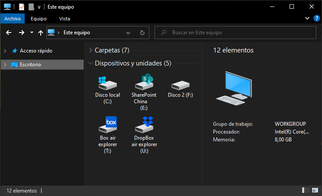Click the 8,00 GB memory value

coord(283,140)
